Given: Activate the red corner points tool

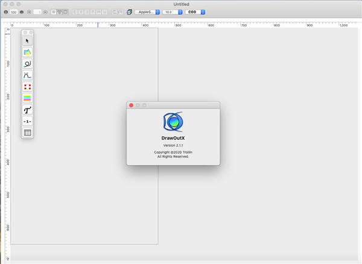Looking at the screenshot, I should 27,87.
